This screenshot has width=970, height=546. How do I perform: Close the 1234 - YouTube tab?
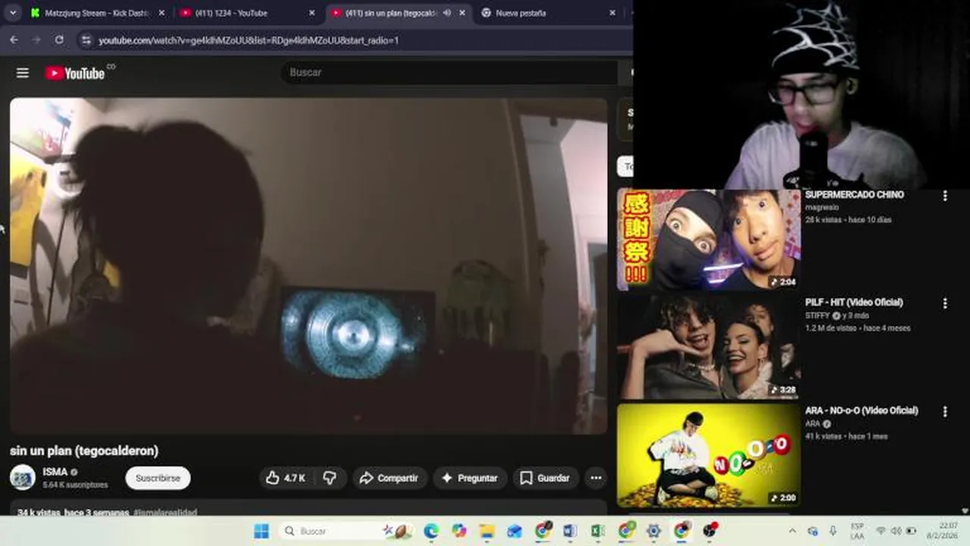(312, 13)
